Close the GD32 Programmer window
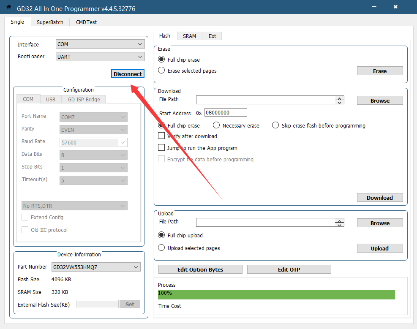The width and height of the screenshot is (417, 329). tap(395, 7)
